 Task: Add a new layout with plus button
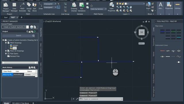click(33, 103)
